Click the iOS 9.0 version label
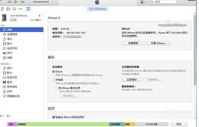The image size is (199, 127). (125, 29)
